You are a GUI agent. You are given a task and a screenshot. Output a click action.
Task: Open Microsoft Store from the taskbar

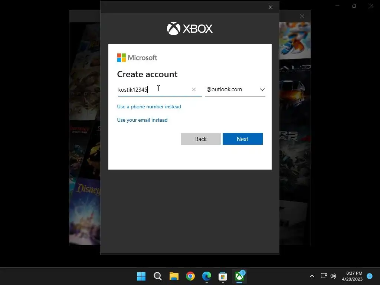(223, 276)
